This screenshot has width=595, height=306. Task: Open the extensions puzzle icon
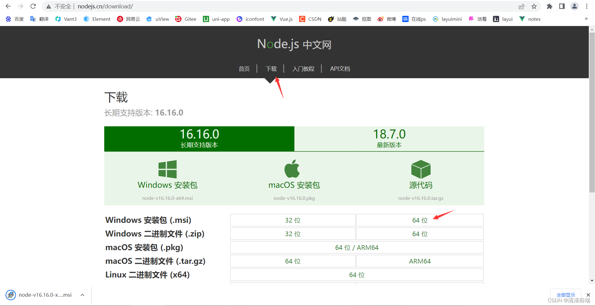(x=549, y=7)
